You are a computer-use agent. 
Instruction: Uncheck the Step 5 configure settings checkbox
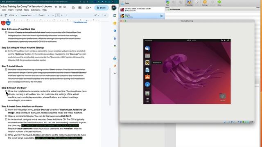(6, 51)
